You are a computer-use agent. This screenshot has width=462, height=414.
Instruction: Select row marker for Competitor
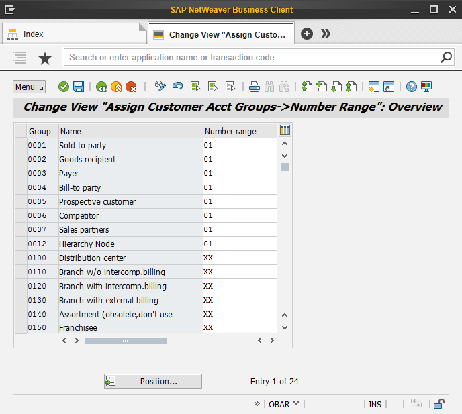click(x=21, y=216)
